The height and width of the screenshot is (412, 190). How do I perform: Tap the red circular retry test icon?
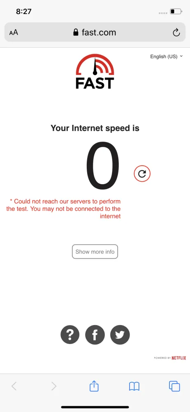tap(142, 173)
